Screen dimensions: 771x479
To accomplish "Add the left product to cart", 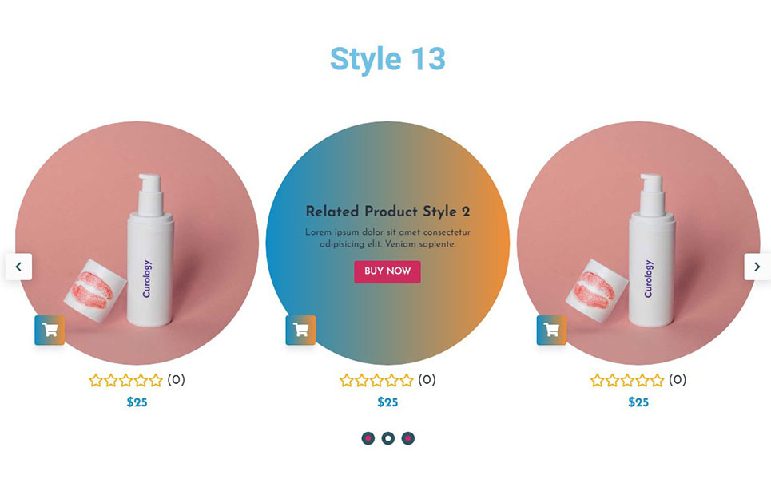I will point(50,331).
